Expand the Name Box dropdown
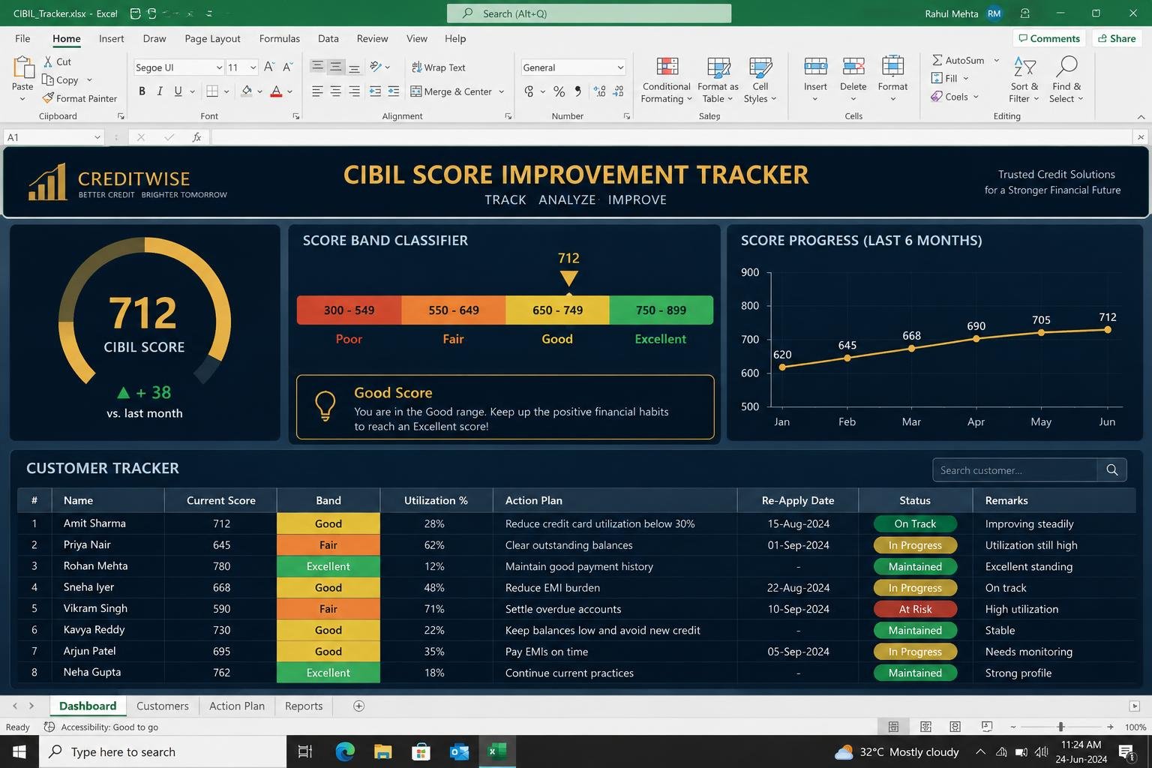This screenshot has width=1152, height=768. 97,137
